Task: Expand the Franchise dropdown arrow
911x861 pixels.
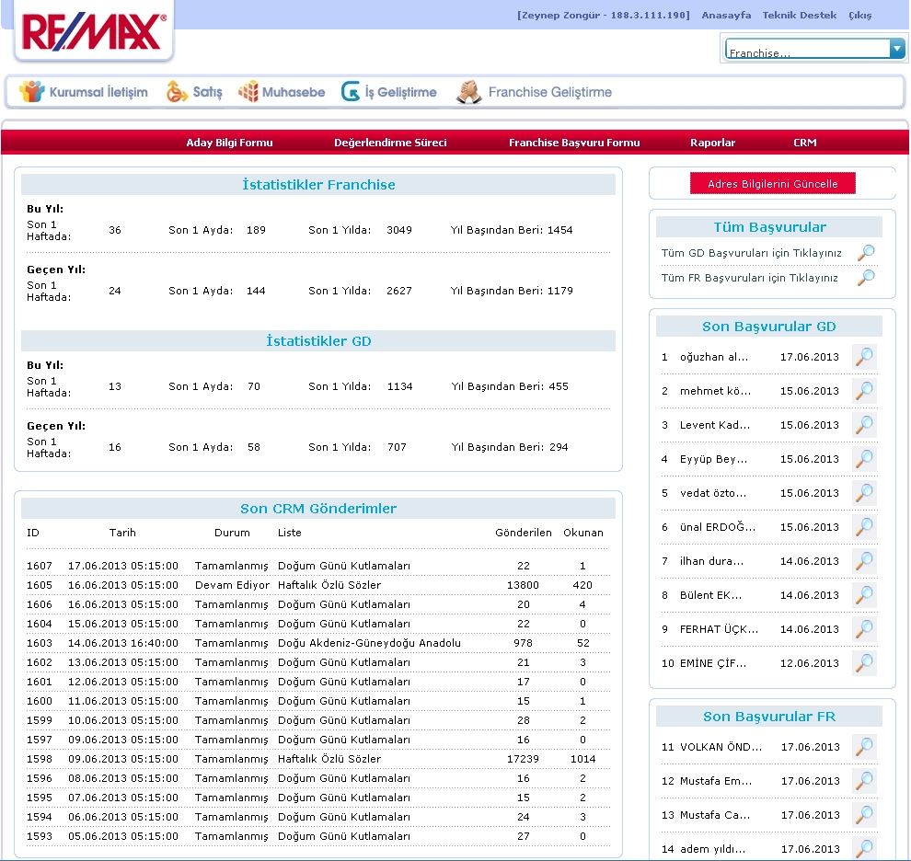Action: tap(897, 50)
